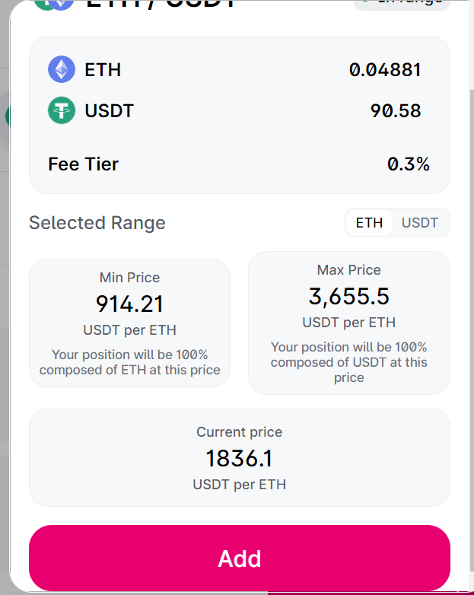Screen dimensions: 474x595
Task: Select the Max Price value 3,655.5
Action: click(348, 296)
